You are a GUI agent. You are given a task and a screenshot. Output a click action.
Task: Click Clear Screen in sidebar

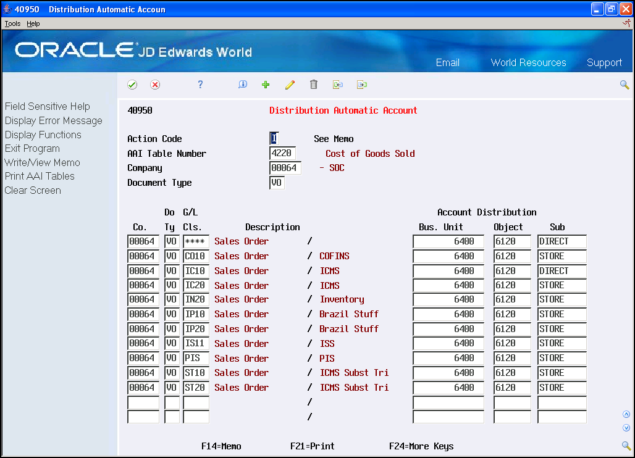point(33,190)
